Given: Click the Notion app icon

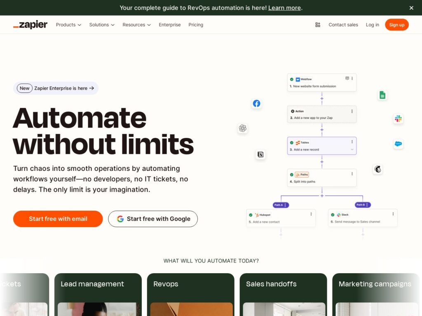Looking at the screenshot, I should click(x=260, y=154).
